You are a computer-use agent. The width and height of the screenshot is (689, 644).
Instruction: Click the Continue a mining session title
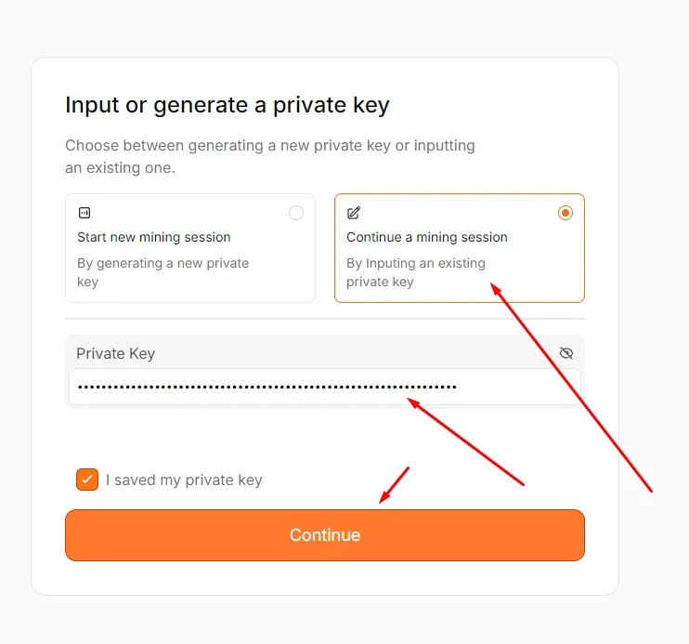pos(426,237)
